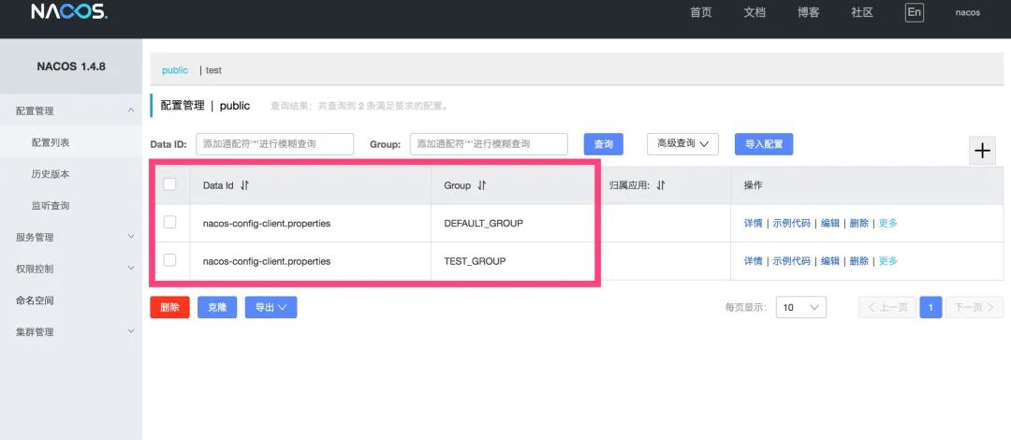
Task: Click 更多 in the DEFAULT_GROUP row
Action: pos(887,223)
